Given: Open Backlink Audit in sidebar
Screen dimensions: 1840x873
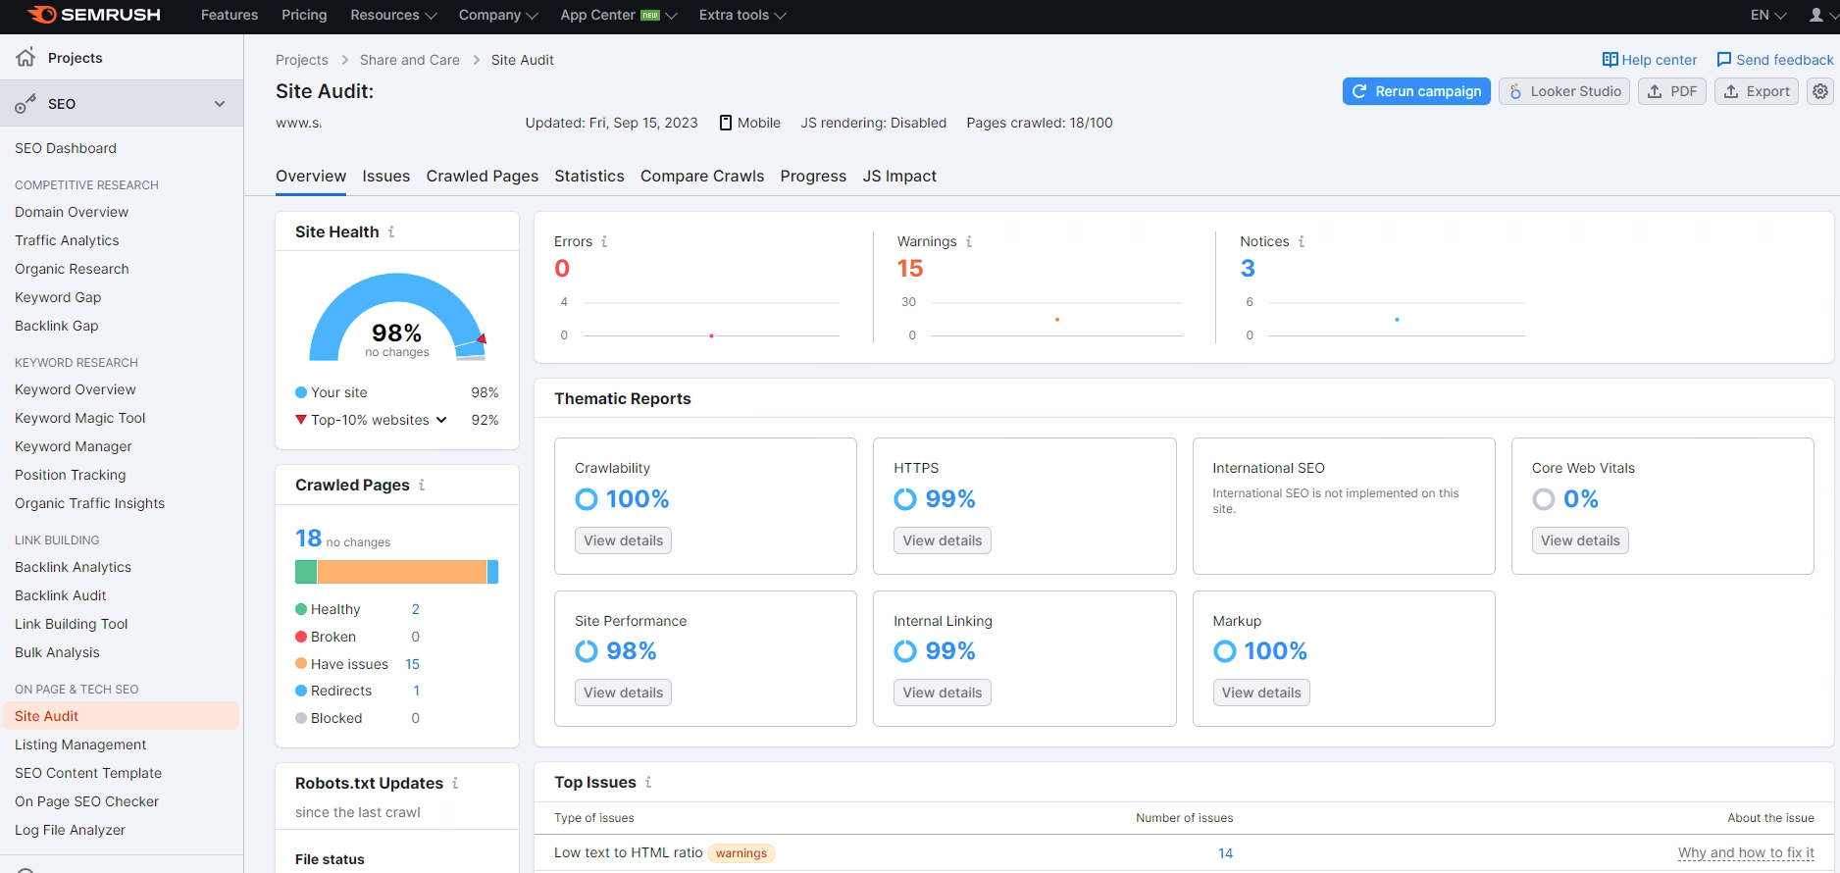Looking at the screenshot, I should tap(61, 595).
